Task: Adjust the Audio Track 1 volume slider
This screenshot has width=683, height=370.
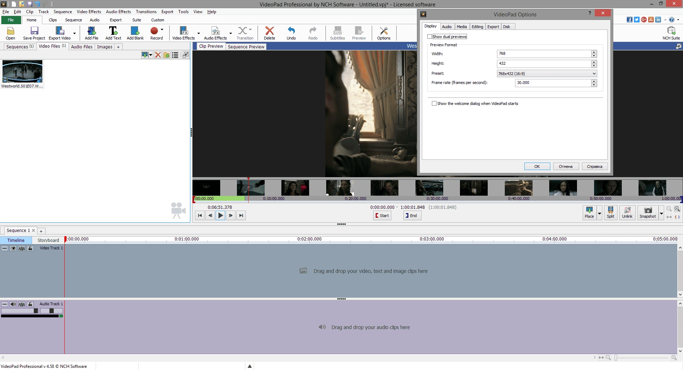Action: coord(20,311)
